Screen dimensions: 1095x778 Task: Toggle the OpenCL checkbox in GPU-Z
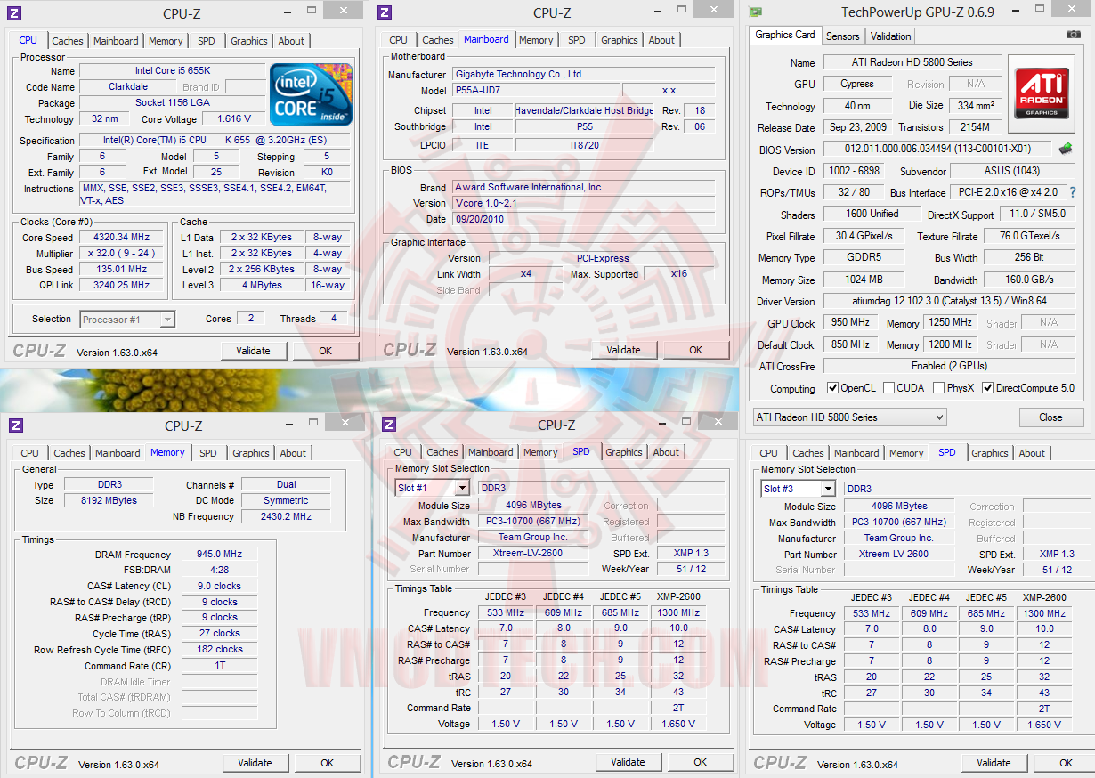pos(832,388)
